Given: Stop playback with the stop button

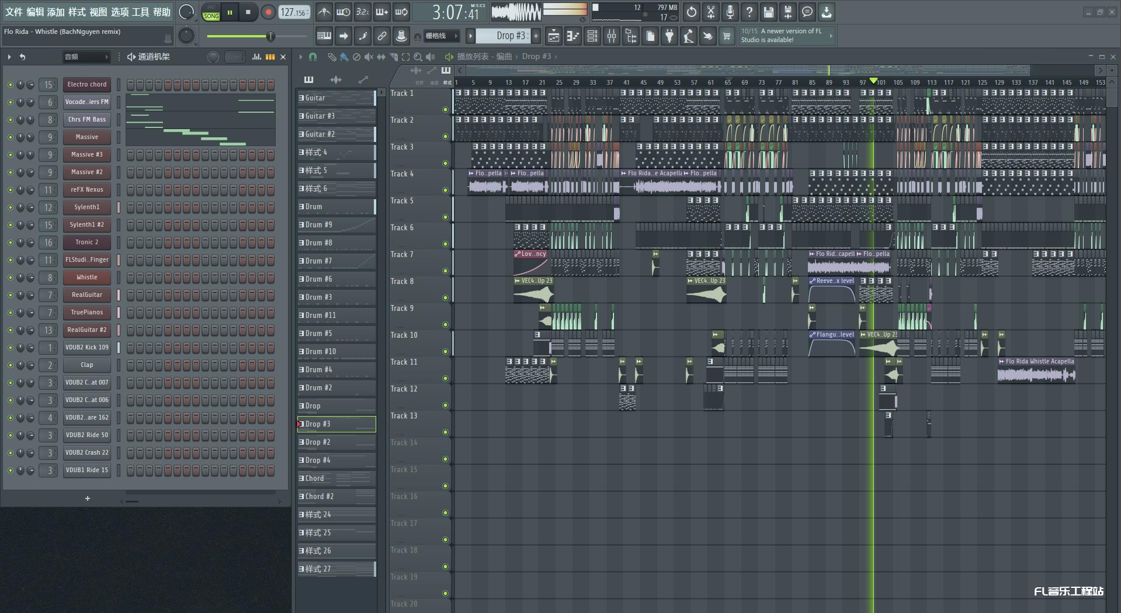Looking at the screenshot, I should tap(248, 12).
